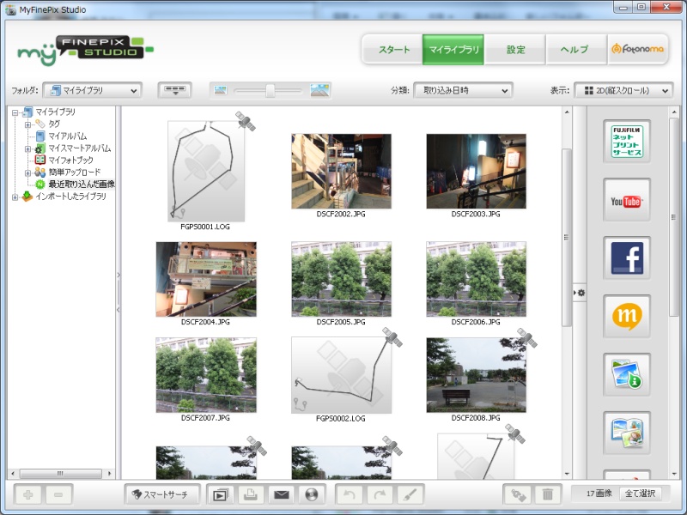
Task: Adjust the thumbnail size slider
Action: click(x=271, y=89)
